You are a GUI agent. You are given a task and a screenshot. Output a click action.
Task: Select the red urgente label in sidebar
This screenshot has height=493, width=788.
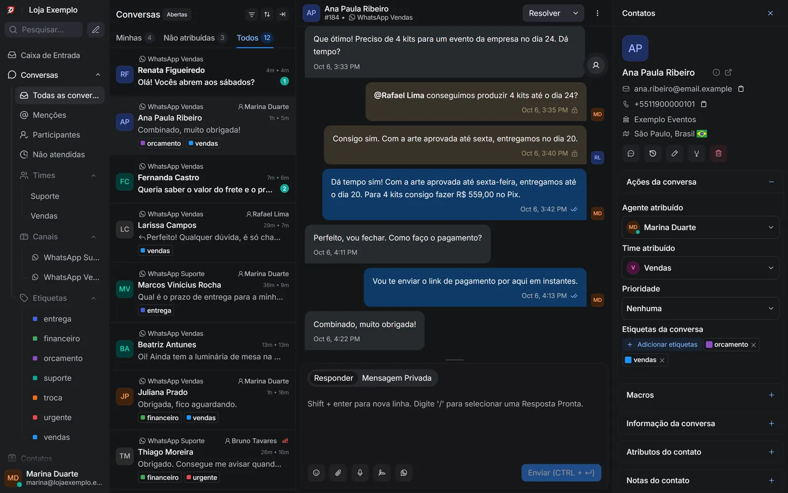click(x=58, y=418)
